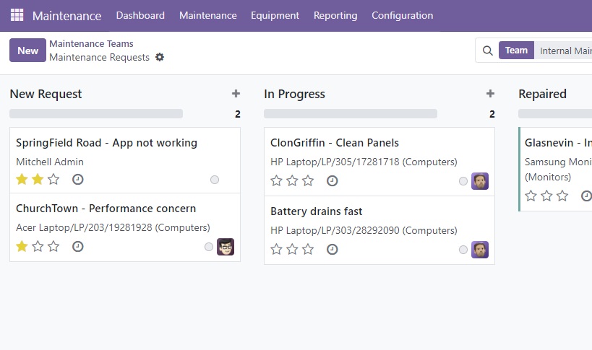Image resolution: width=592 pixels, height=350 pixels.
Task: Toggle kanban state circle on ChurchTown card
Action: point(209,247)
